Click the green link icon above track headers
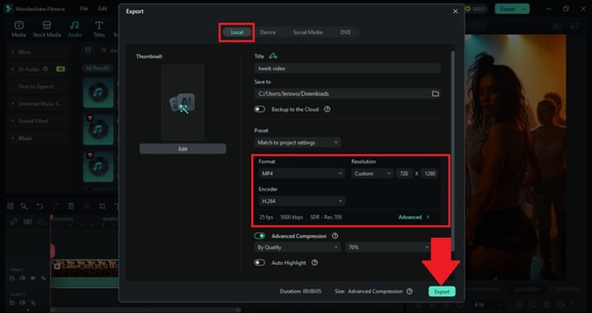592x313 pixels. pyautogui.click(x=13, y=221)
